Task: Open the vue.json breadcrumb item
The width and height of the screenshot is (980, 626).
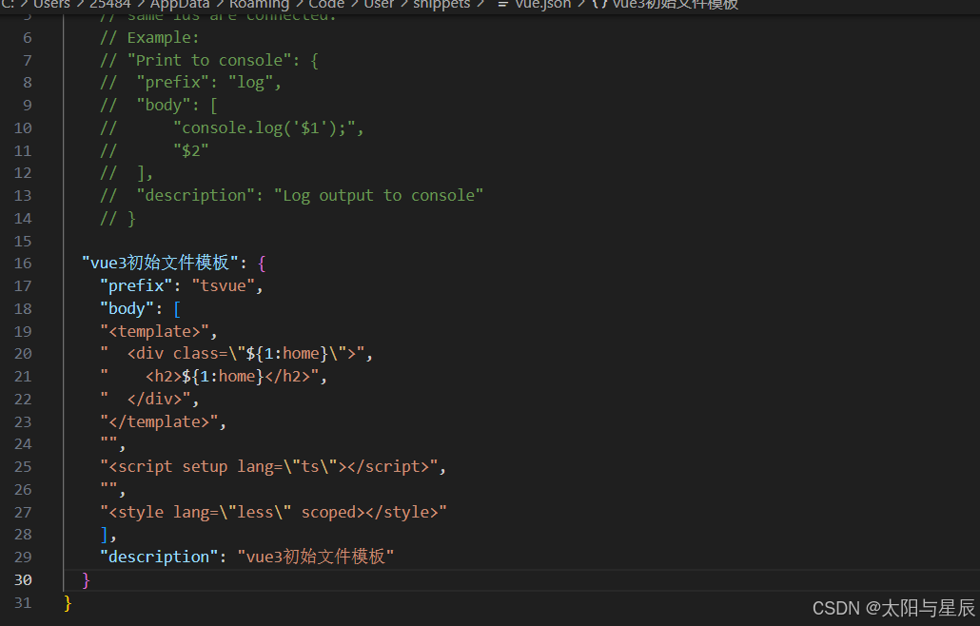Action: tap(542, 5)
